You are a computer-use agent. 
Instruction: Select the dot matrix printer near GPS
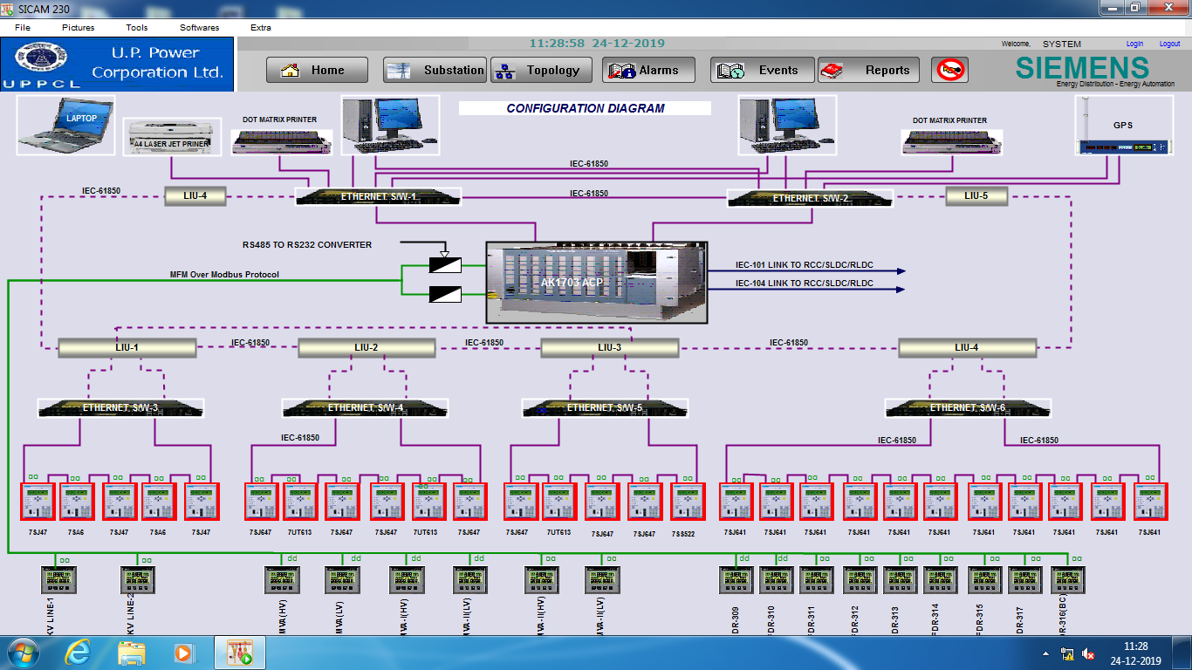(x=951, y=141)
